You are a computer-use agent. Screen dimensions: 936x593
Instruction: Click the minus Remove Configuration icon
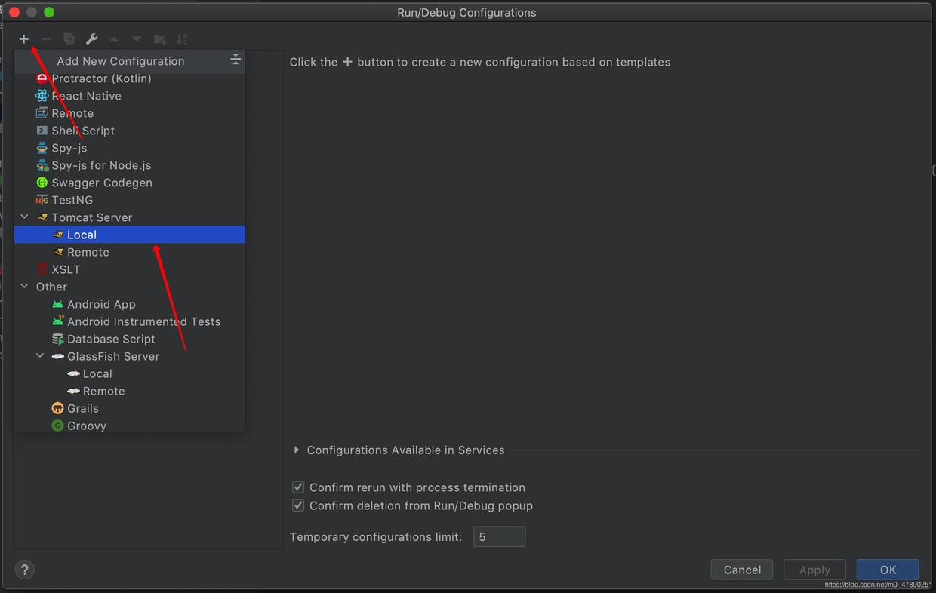(47, 38)
